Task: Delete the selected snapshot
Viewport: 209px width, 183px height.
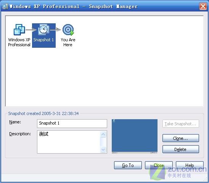Action: click(x=181, y=149)
